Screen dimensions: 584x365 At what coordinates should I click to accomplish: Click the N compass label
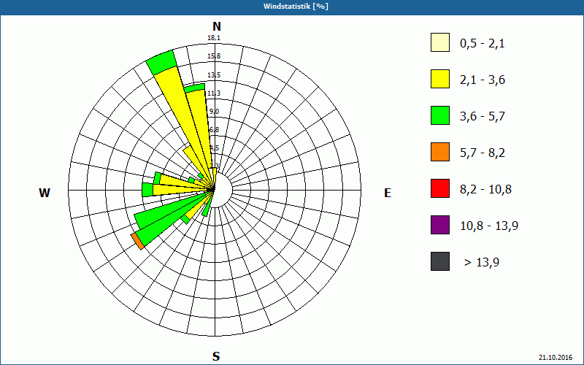[x=217, y=26]
